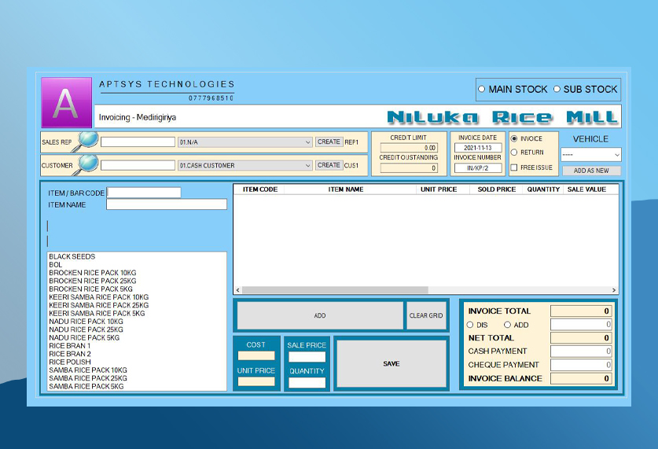
Task: Click the invoice grid horizontal scrollbar
Action: coord(334,290)
